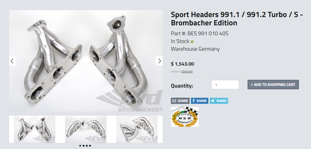Viewport: 311px width, 149px height.
Task: Share product on Facebook
Action: (199, 101)
